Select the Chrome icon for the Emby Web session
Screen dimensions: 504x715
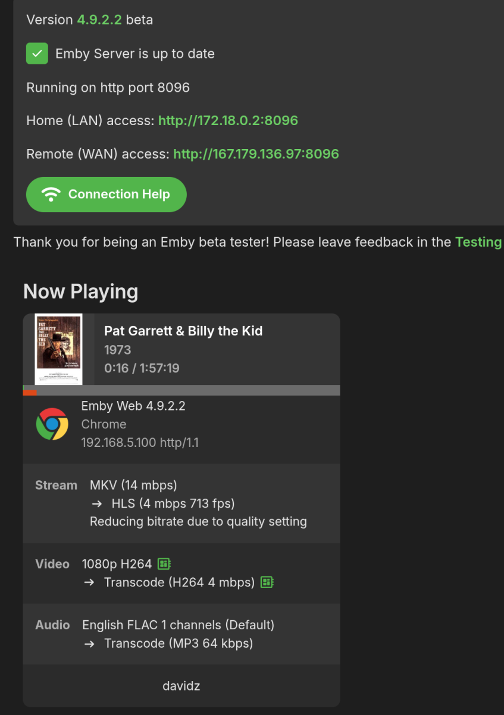(54, 424)
